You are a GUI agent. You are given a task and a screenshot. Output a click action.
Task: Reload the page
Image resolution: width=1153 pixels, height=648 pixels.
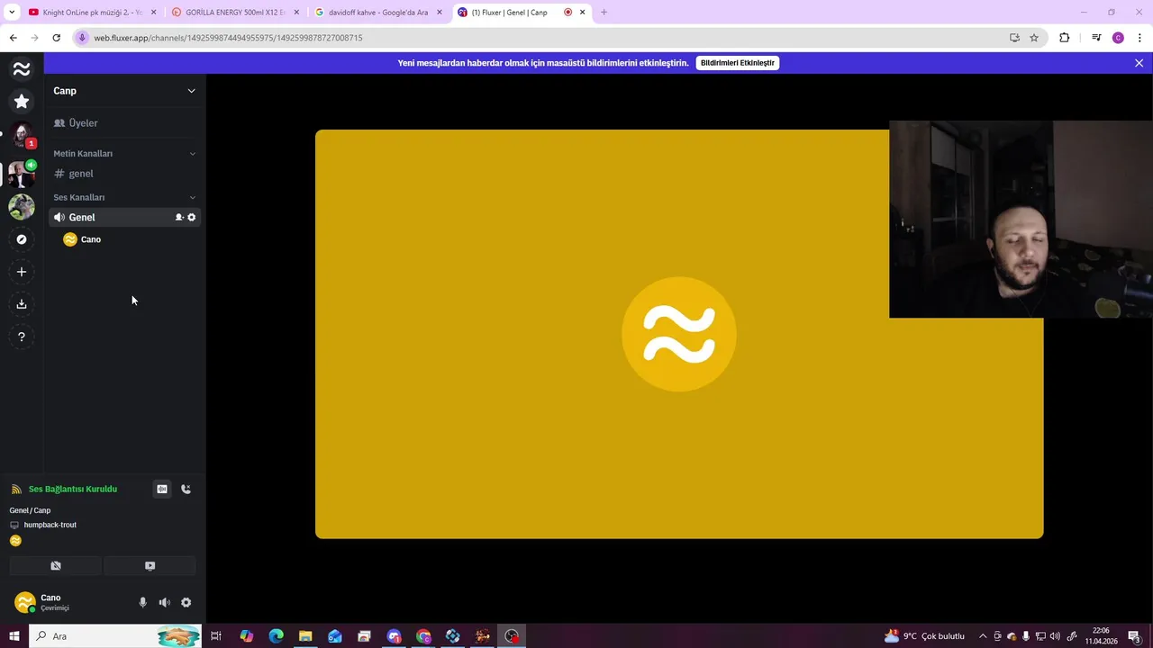56,38
